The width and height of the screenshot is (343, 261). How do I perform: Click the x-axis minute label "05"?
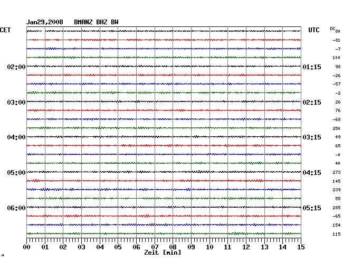pyautogui.click(x=118, y=247)
